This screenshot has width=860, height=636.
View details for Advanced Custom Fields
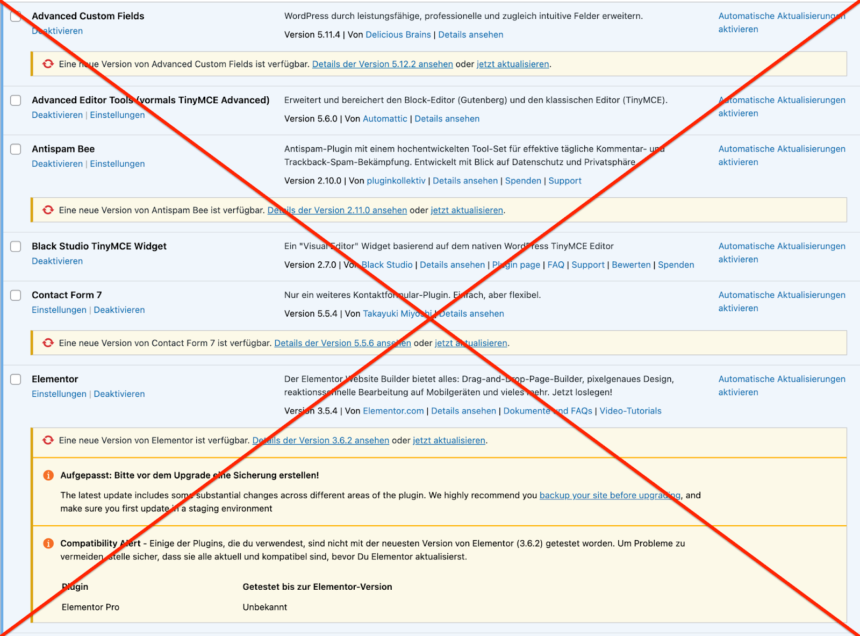click(471, 35)
